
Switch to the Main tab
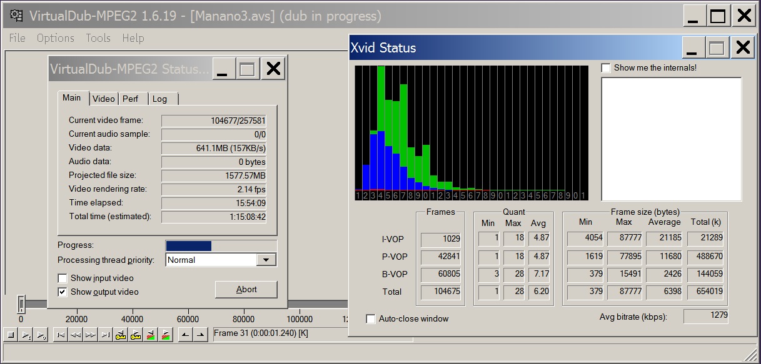pos(72,97)
